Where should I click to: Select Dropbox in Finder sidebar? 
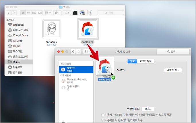[x=18, y=25]
